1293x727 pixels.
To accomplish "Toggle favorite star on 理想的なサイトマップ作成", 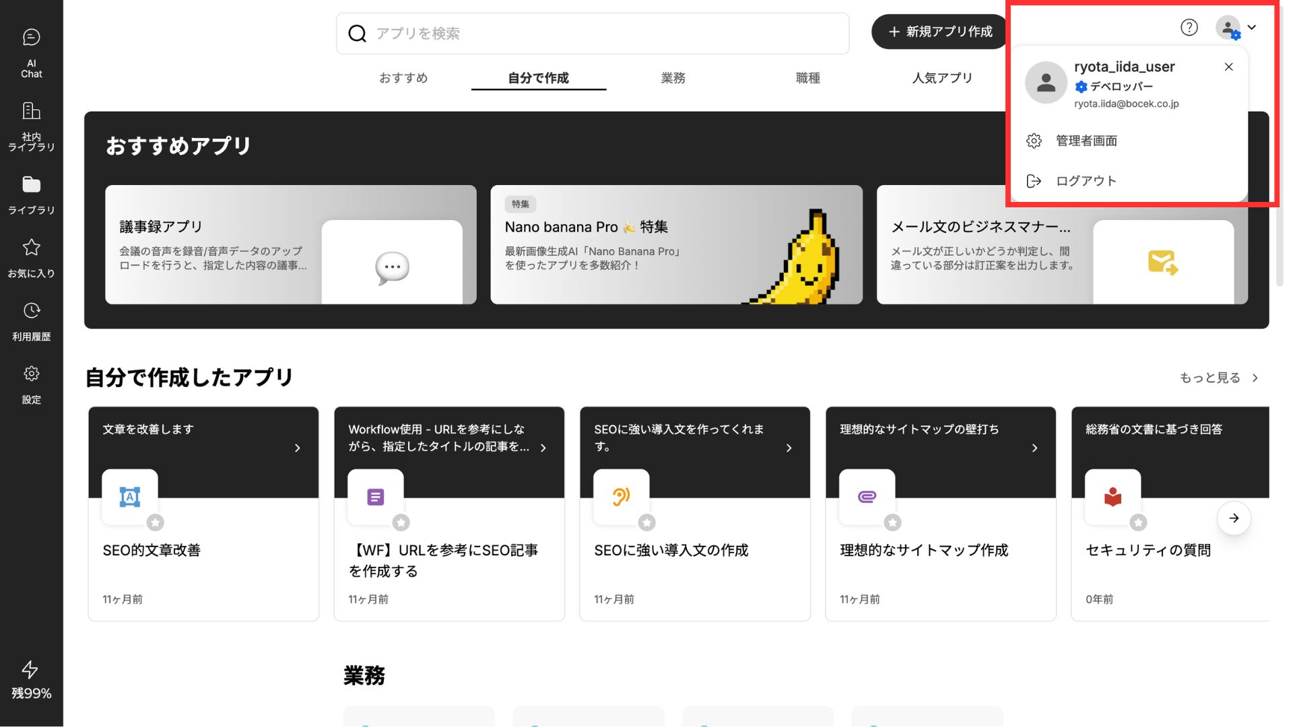I will click(x=893, y=522).
